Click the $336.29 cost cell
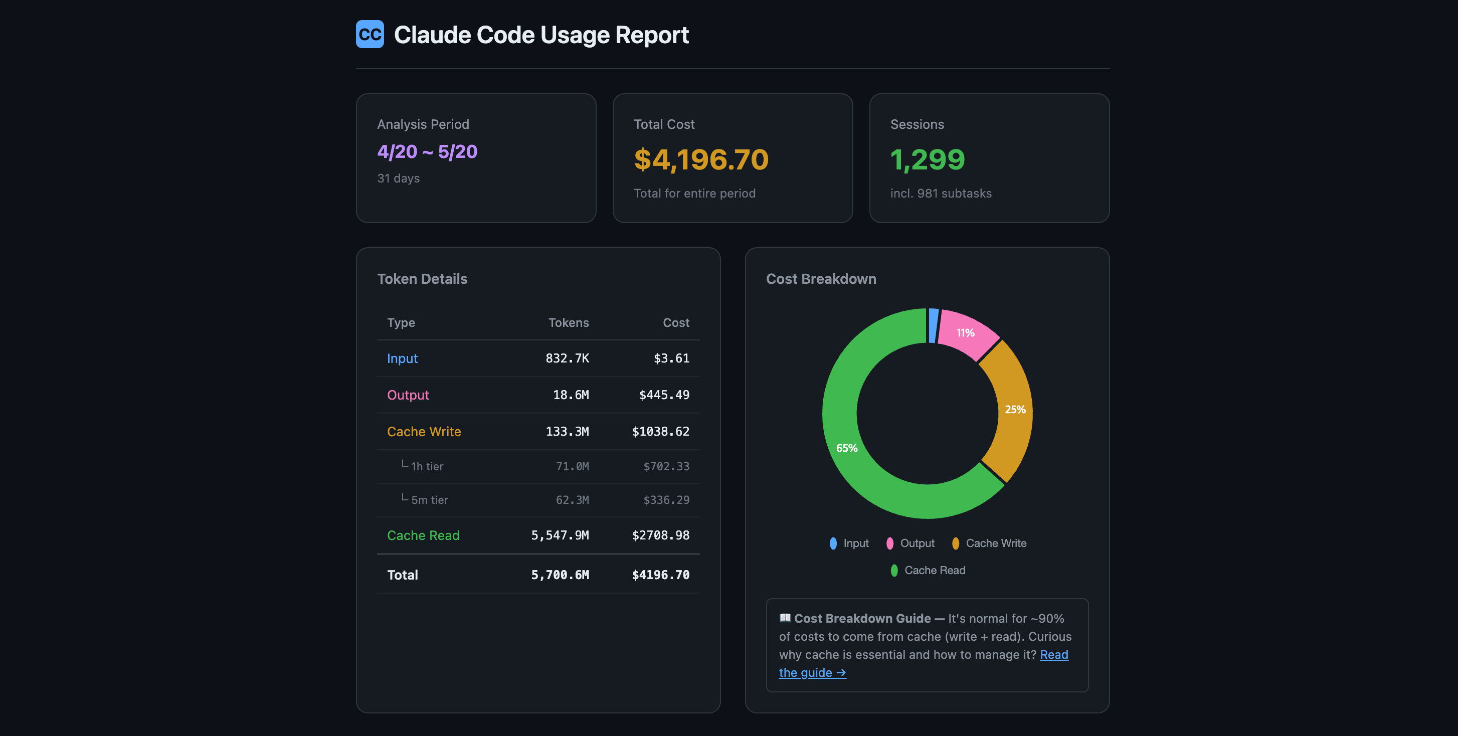The width and height of the screenshot is (1458, 736). tap(666, 500)
